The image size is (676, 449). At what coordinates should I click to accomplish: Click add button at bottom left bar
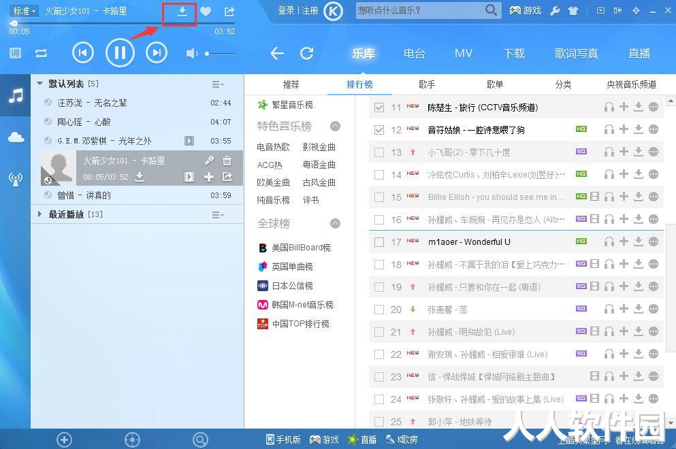(64, 439)
